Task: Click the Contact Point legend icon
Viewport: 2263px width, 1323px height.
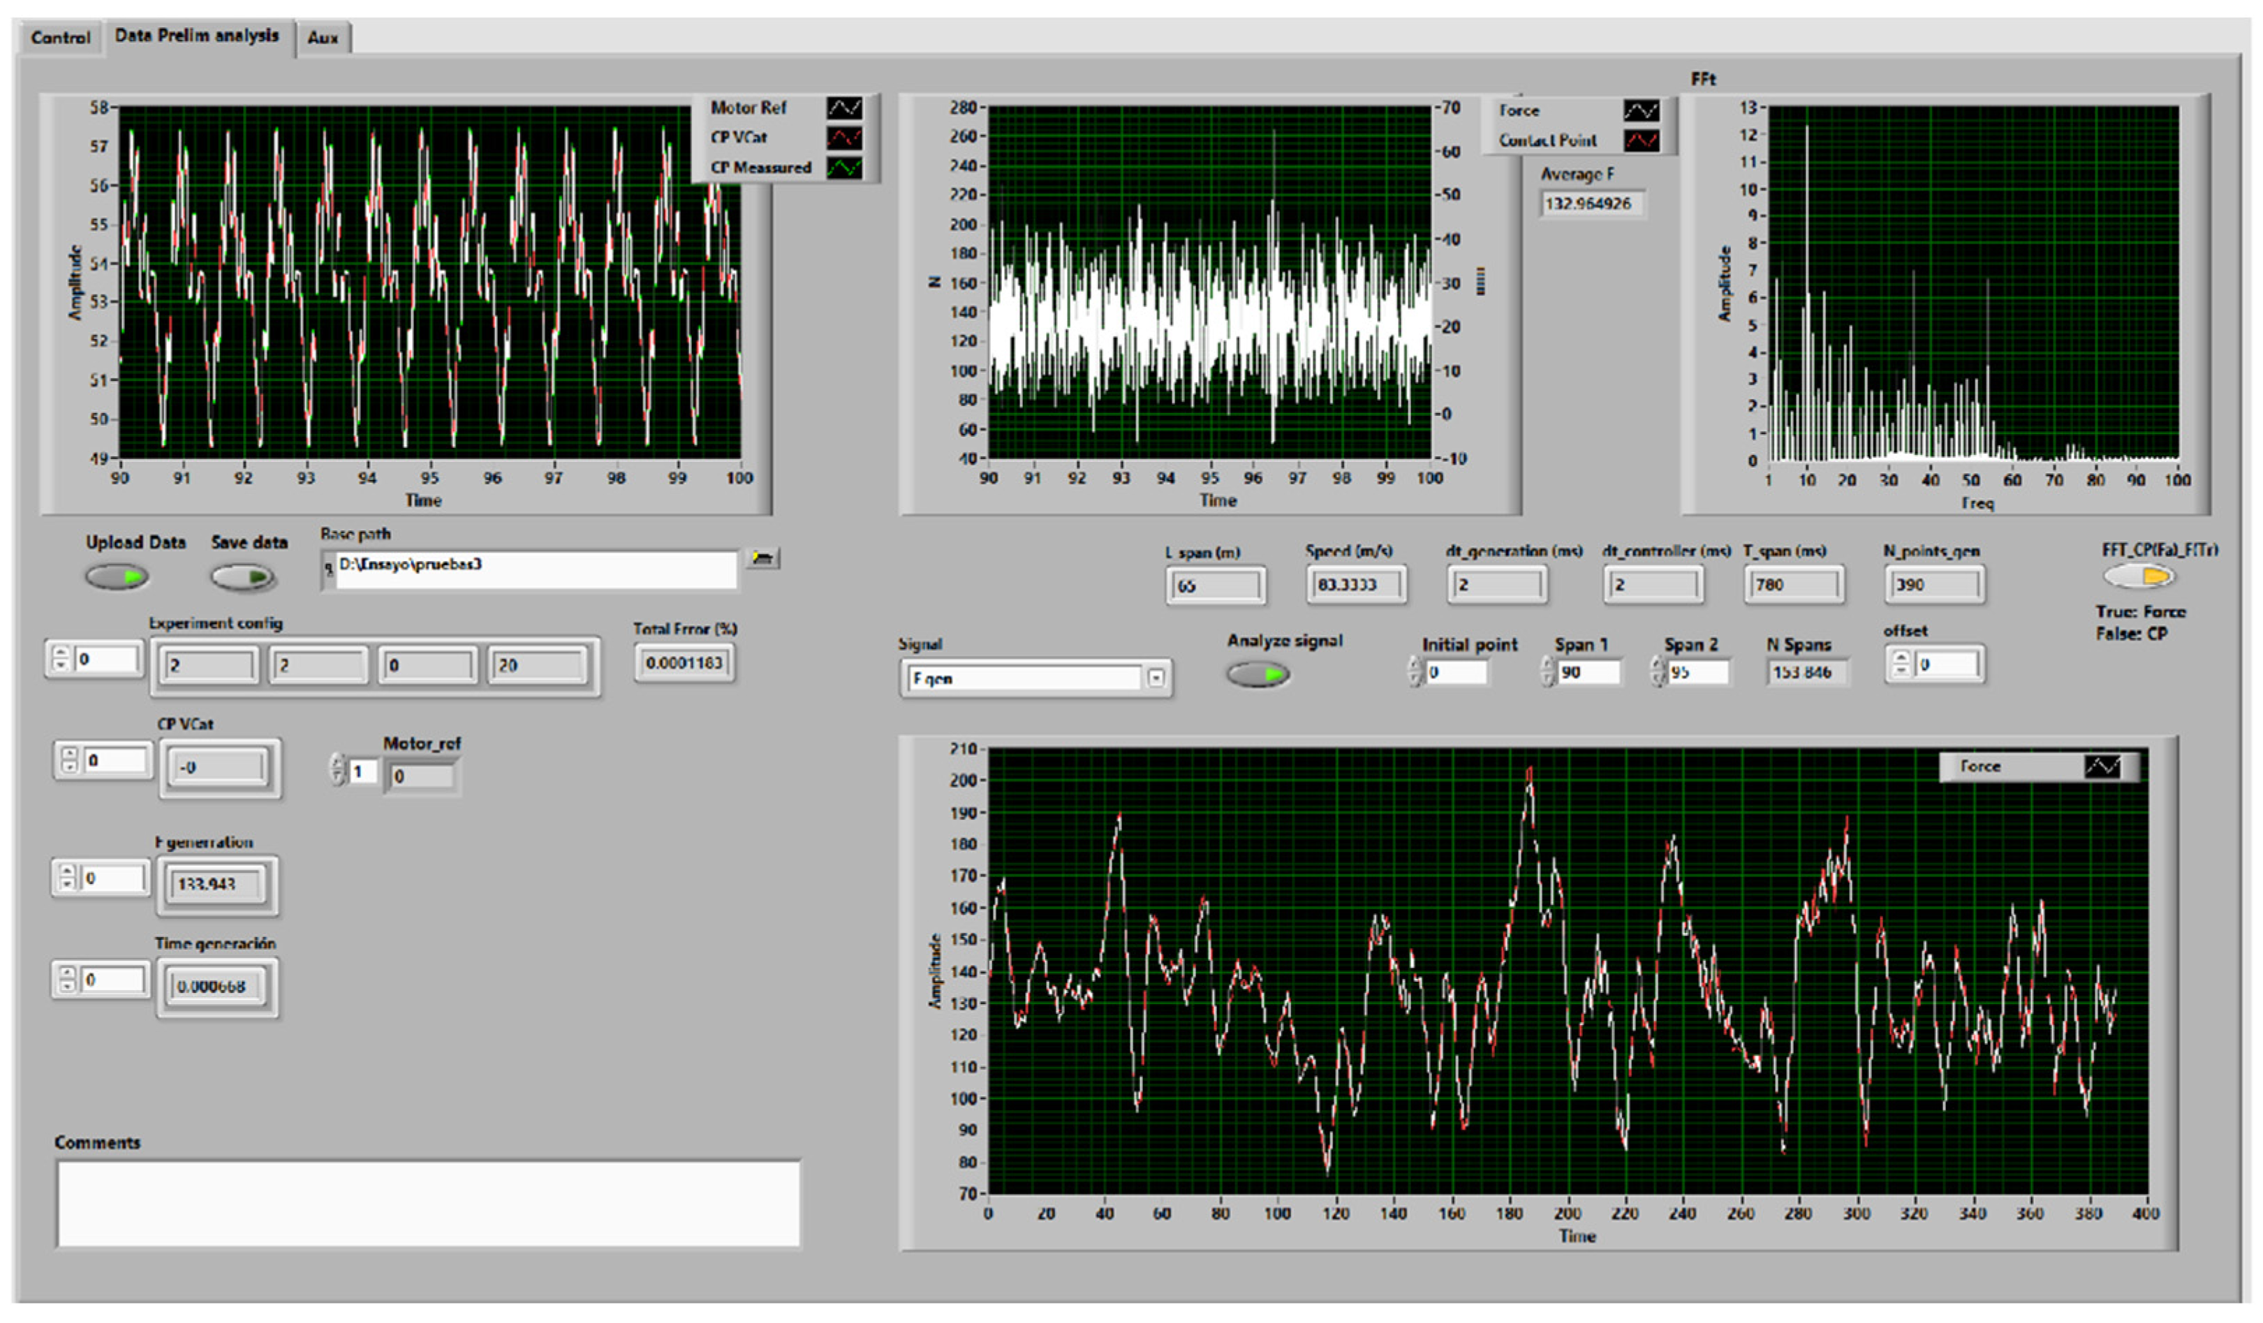Action: (x=1641, y=140)
